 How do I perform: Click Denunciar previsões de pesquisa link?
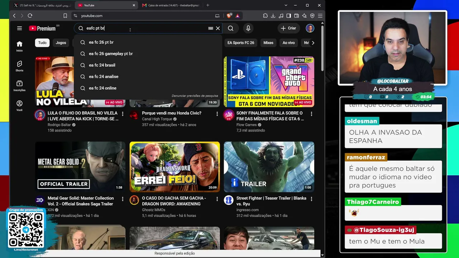(x=195, y=96)
